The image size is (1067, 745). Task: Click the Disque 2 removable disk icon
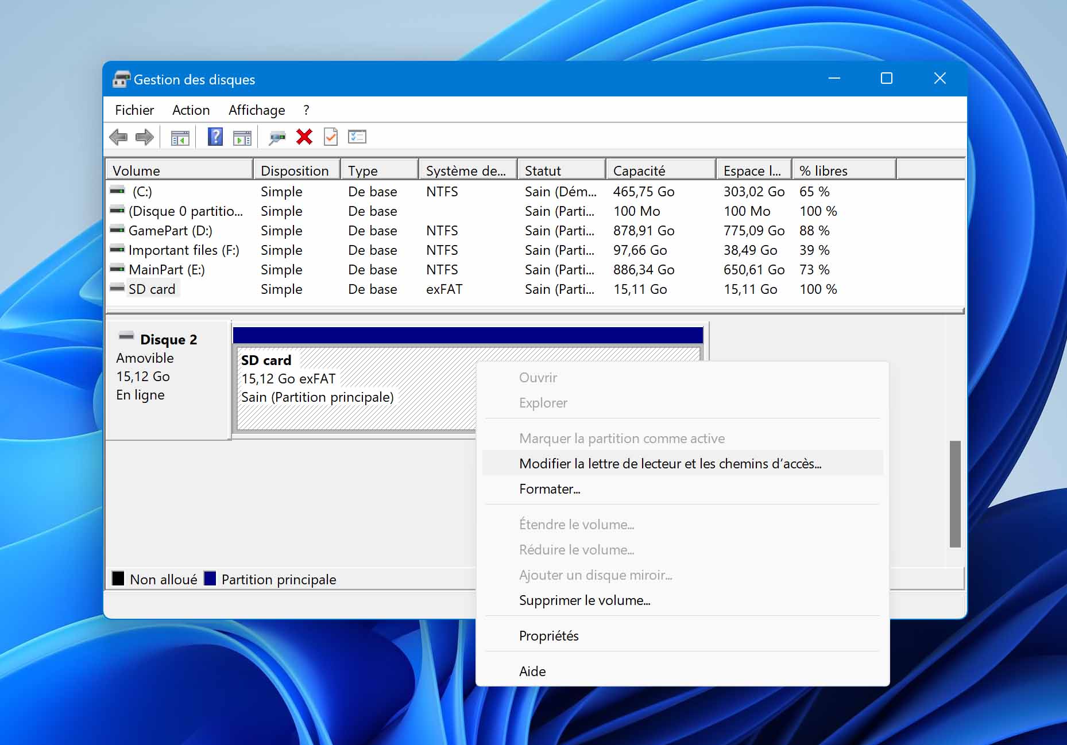click(x=126, y=336)
